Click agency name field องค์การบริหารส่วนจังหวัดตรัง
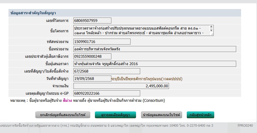Viewport: 257px width, 133px height. pyautogui.click(x=155, y=49)
